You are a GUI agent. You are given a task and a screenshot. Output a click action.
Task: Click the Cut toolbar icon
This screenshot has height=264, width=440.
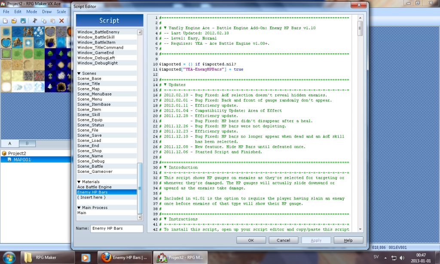click(x=35, y=21)
